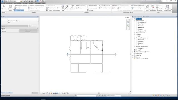The height and width of the screenshot is (100, 178).
Task: Open the Фасад dropdown
Action: click(79, 8)
